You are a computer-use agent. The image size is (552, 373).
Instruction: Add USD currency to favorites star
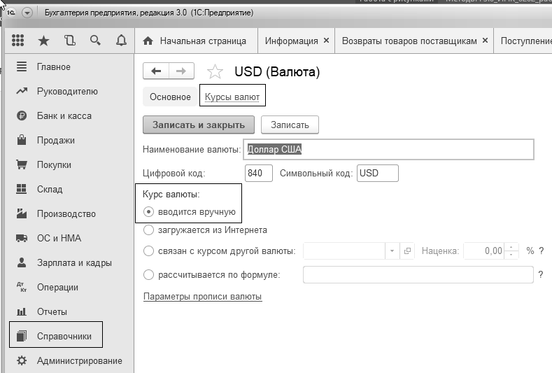(215, 72)
